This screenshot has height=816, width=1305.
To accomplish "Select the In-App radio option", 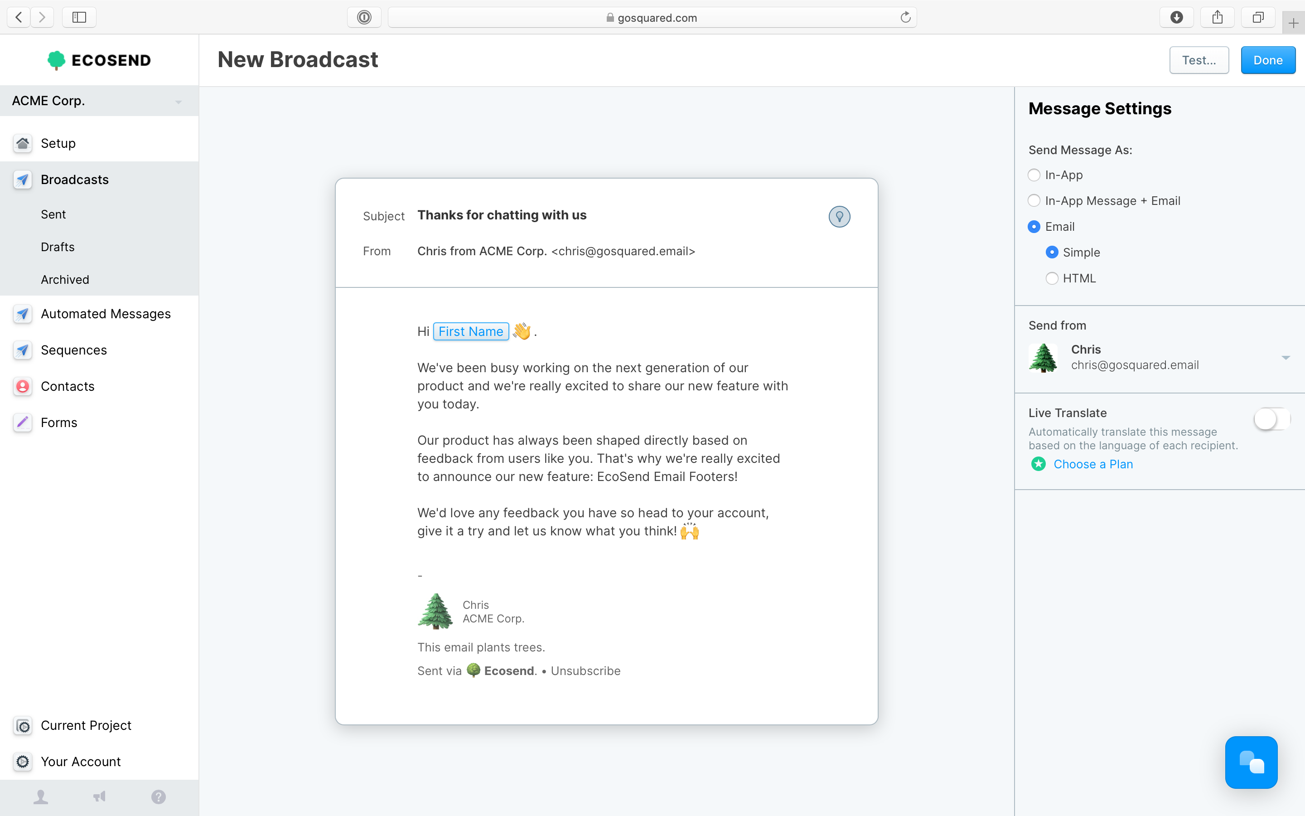I will pos(1034,175).
